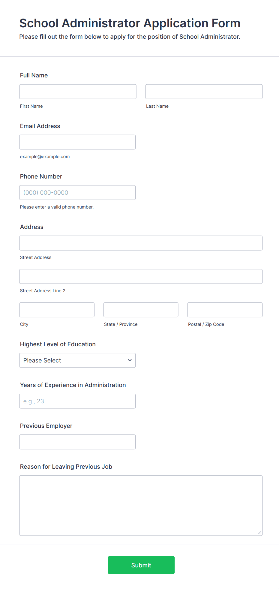Select the Street Address Line 2 box
Screen dimensions: 279x589
141,276
